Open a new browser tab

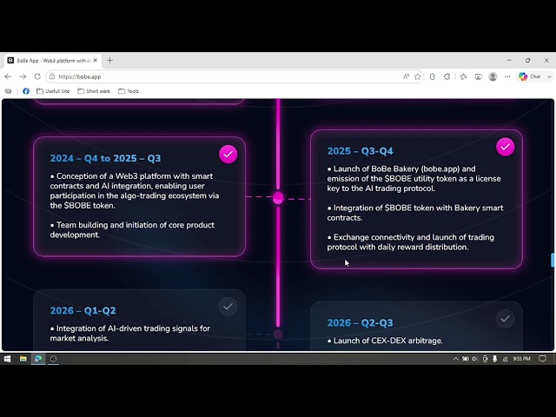tap(109, 60)
